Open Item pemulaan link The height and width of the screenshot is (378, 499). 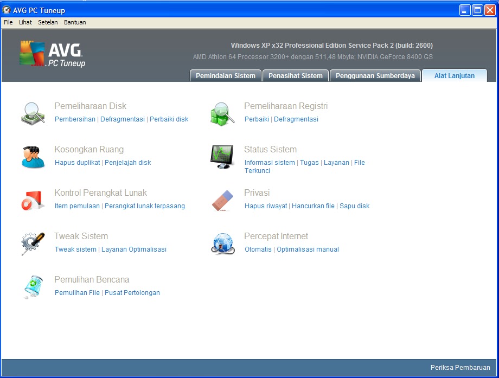pyautogui.click(x=78, y=206)
